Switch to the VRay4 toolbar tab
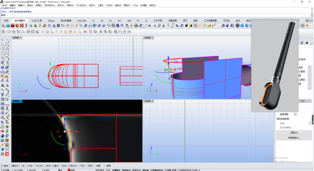This screenshot has height=171, width=314. [51, 20]
